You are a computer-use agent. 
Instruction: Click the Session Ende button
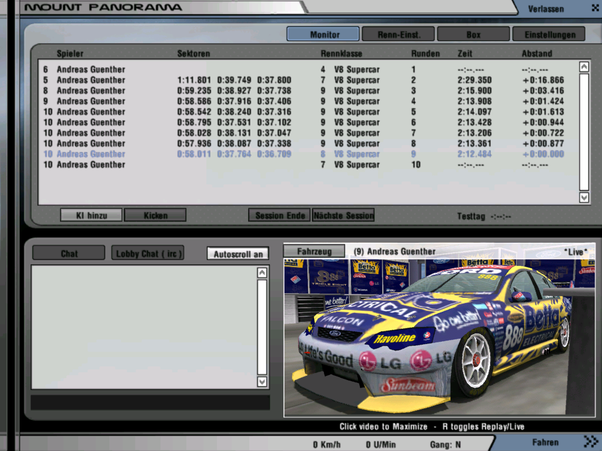(280, 216)
